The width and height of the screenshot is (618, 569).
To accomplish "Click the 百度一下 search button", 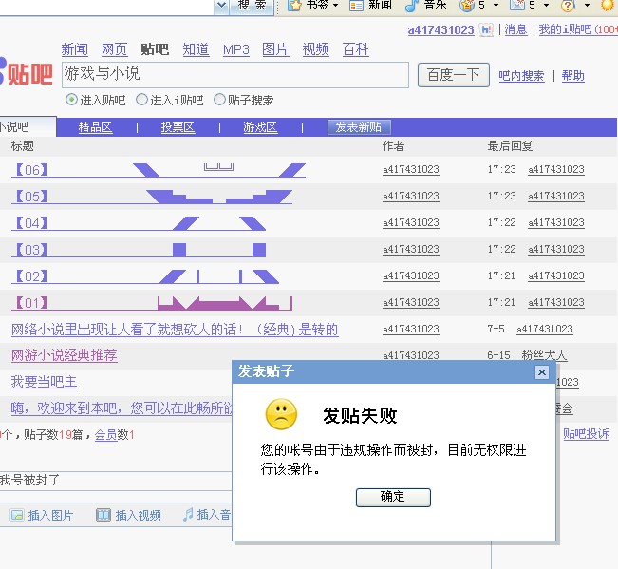I will (453, 75).
